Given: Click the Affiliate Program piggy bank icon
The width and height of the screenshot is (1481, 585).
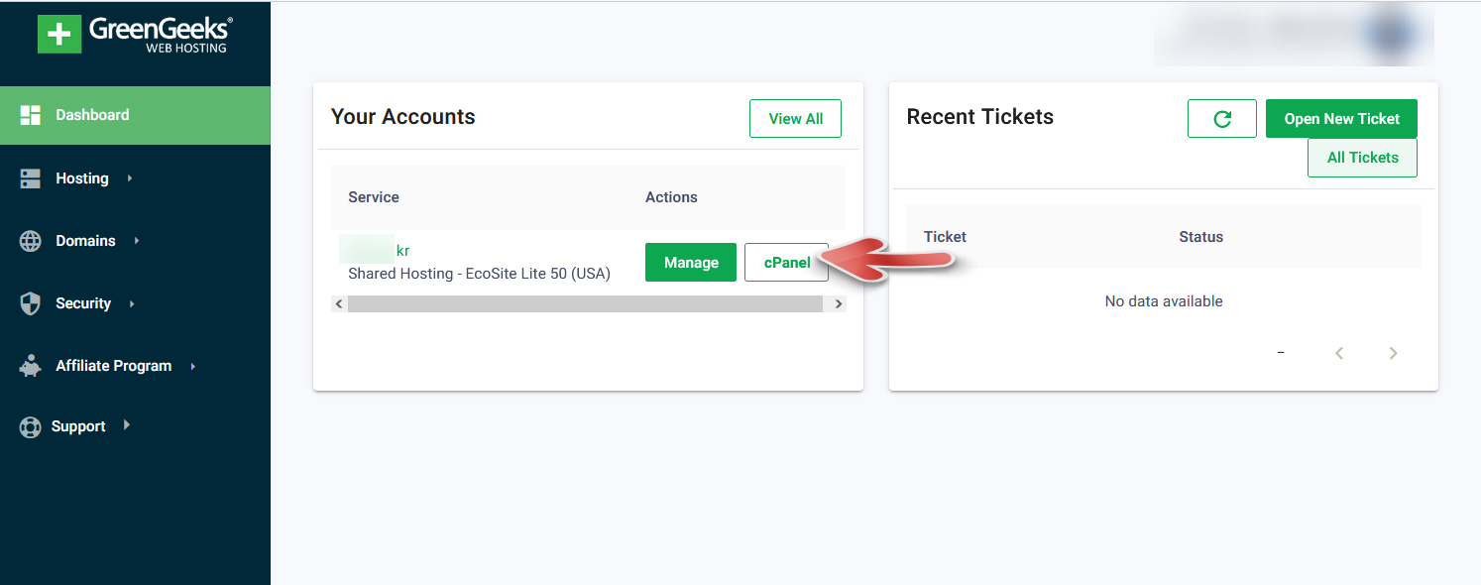Looking at the screenshot, I should (x=31, y=366).
